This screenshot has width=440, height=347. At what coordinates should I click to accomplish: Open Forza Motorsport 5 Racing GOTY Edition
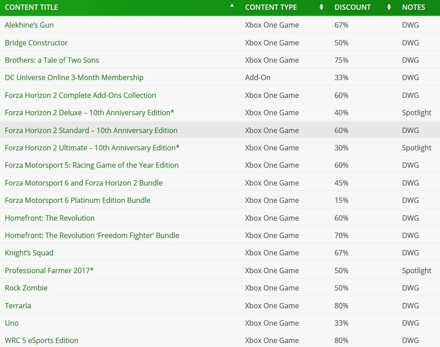[92, 165]
